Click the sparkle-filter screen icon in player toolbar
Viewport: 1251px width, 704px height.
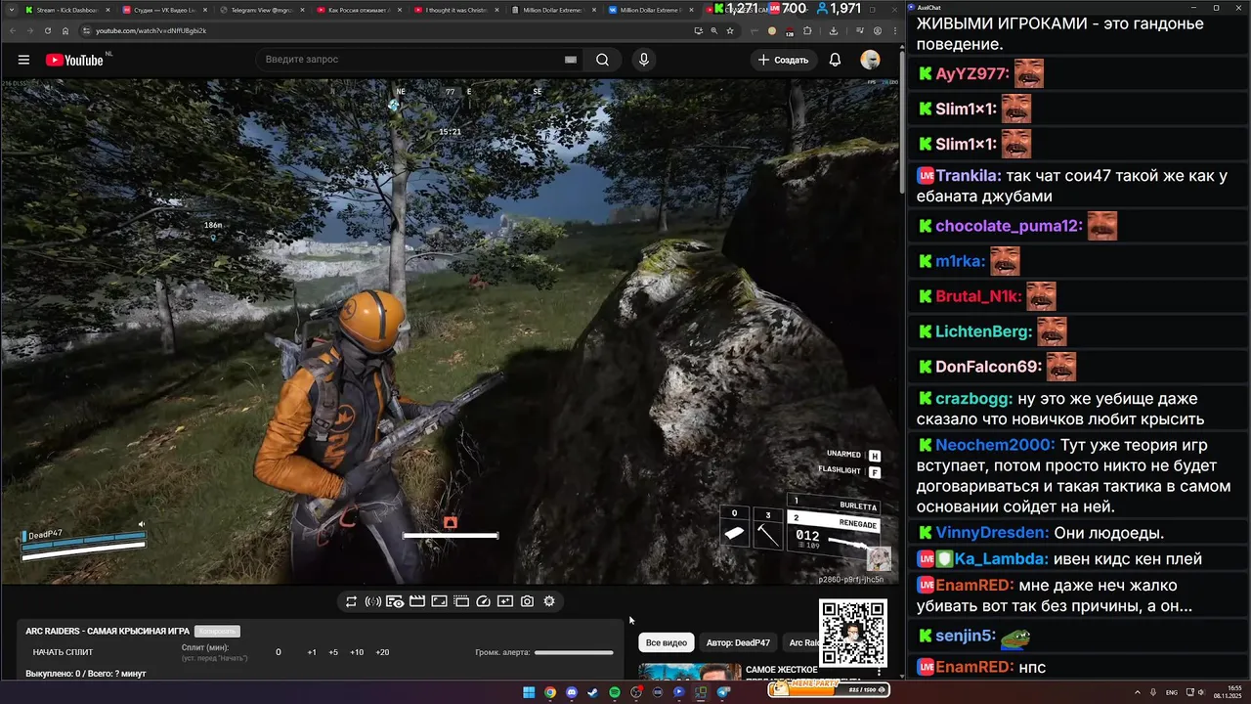[x=505, y=601]
